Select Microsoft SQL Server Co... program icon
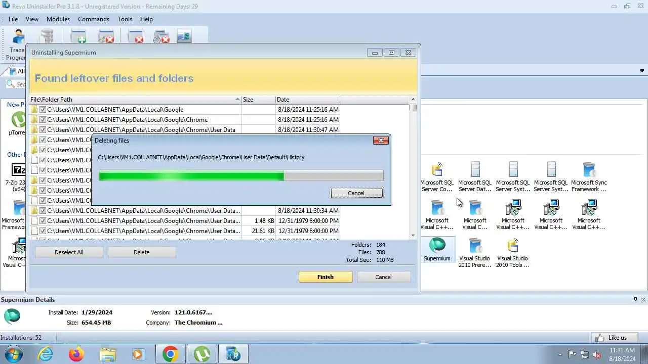 (437, 177)
